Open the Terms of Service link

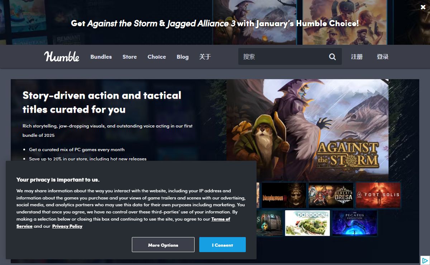pos(123,222)
